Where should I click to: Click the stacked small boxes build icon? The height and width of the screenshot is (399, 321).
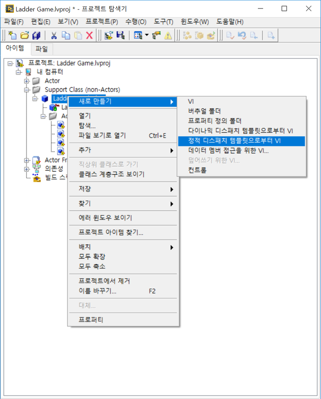[x=187, y=35]
